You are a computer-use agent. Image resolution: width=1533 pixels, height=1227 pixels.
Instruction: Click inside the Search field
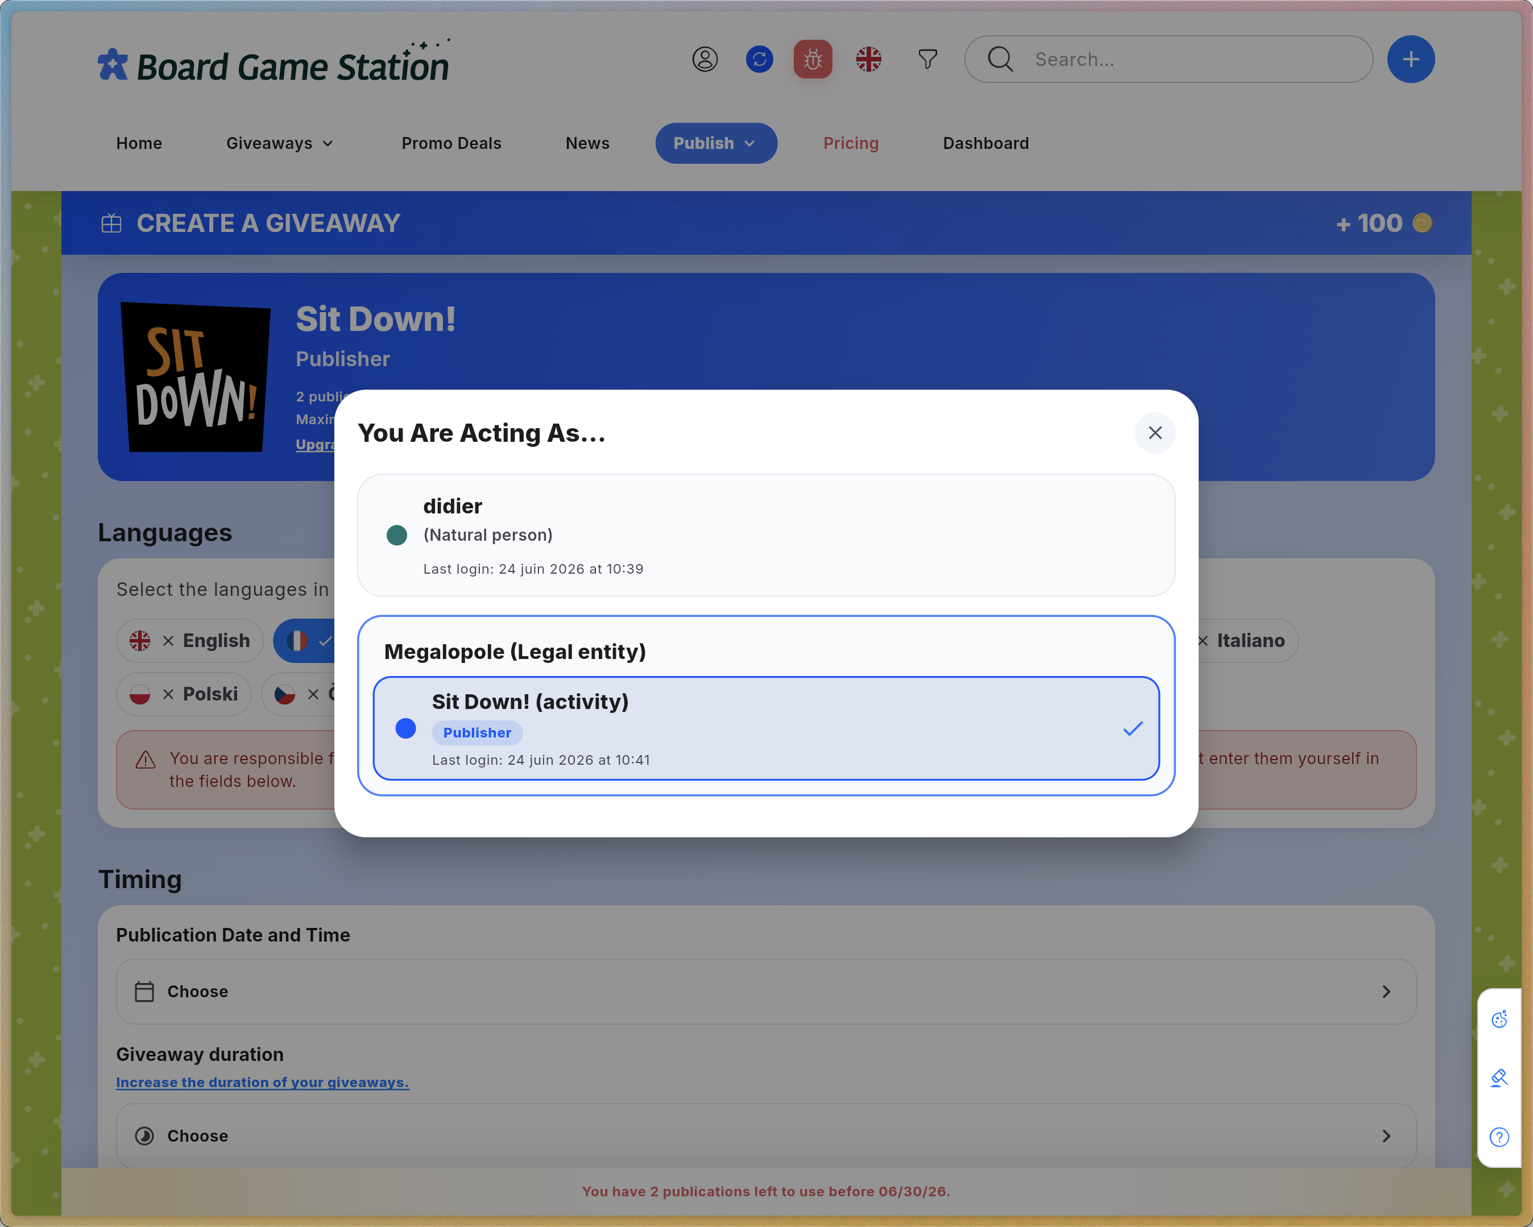pyautogui.click(x=1169, y=59)
